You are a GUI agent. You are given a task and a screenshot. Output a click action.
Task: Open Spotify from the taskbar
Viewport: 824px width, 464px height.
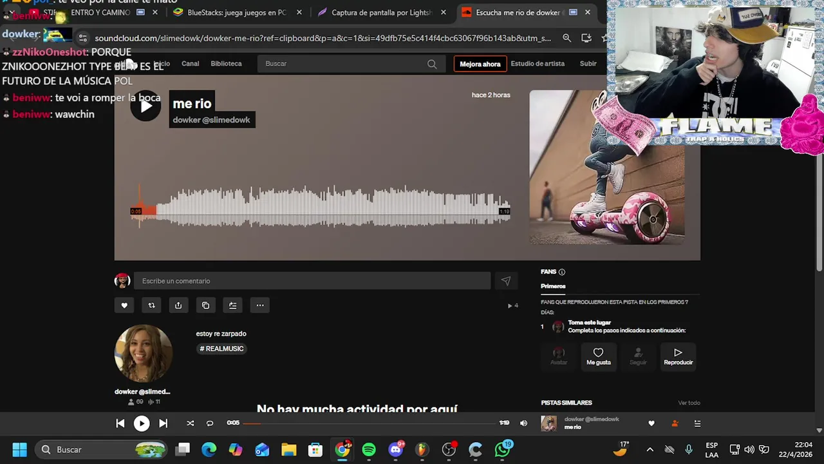click(369, 449)
